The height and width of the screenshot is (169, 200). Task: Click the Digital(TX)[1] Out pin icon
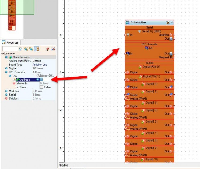171,80
